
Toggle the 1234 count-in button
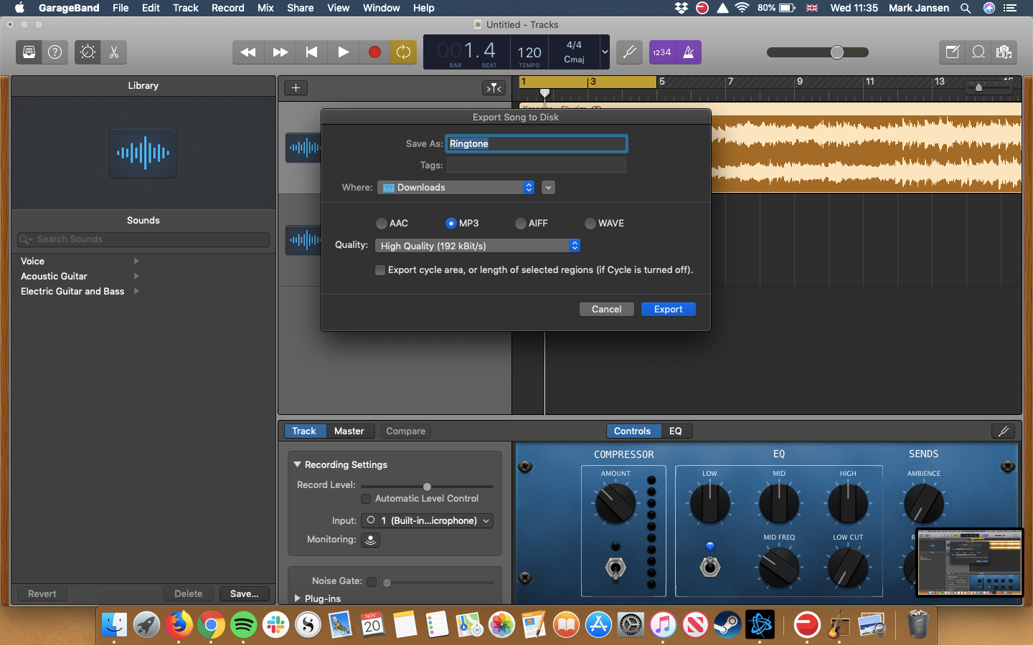coord(662,52)
